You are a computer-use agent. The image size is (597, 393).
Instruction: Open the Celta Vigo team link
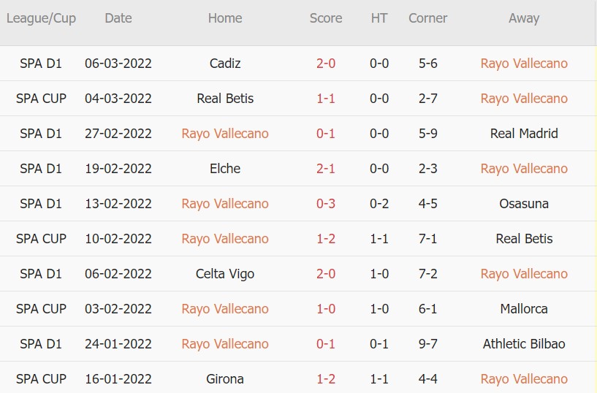[225, 274]
